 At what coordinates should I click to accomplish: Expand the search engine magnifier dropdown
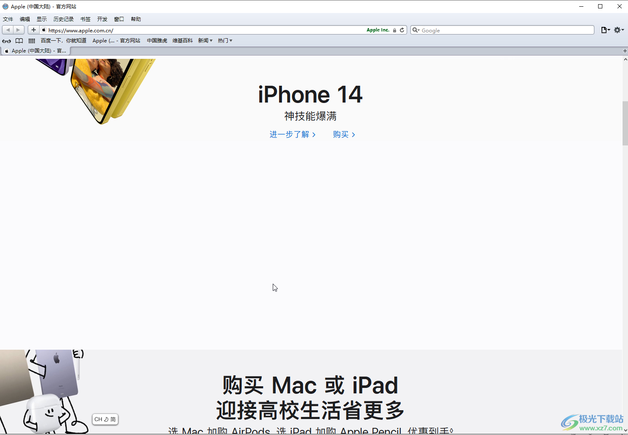click(x=416, y=30)
